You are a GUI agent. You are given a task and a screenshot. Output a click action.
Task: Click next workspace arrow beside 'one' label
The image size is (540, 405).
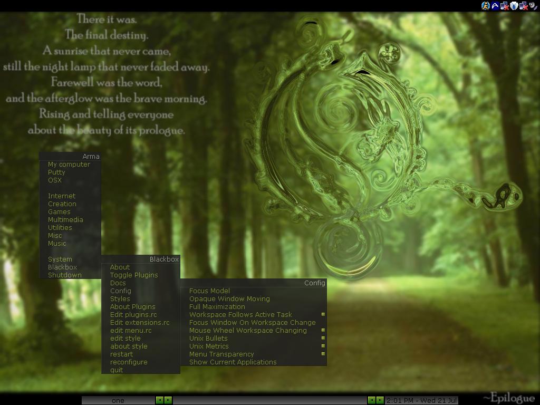pyautogui.click(x=168, y=400)
